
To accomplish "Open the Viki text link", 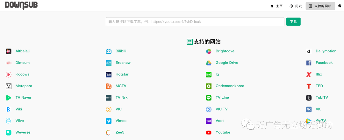I will click(x=19, y=109).
